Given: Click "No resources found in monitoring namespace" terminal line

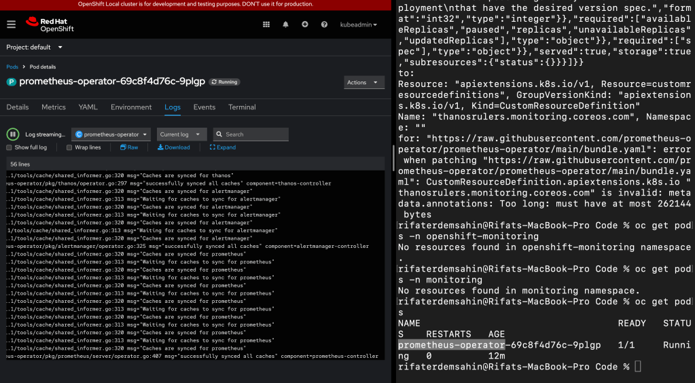Looking at the screenshot, I should 519,291.
